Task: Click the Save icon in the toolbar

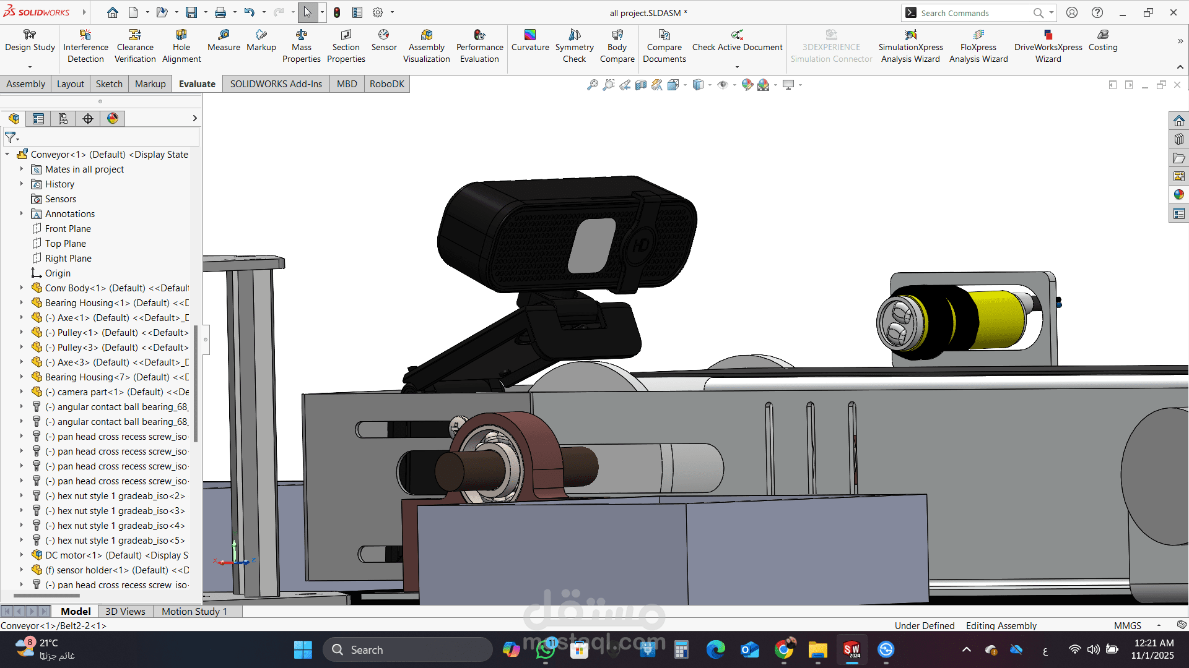Action: pos(191,12)
